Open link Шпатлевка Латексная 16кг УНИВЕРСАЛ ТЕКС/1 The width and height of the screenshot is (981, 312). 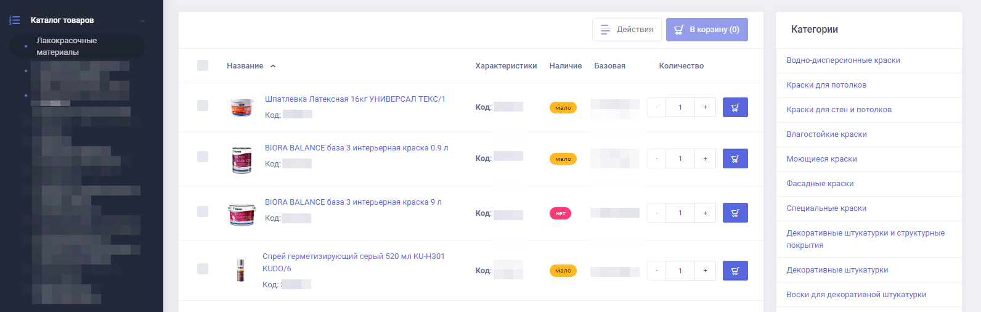pyautogui.click(x=355, y=99)
